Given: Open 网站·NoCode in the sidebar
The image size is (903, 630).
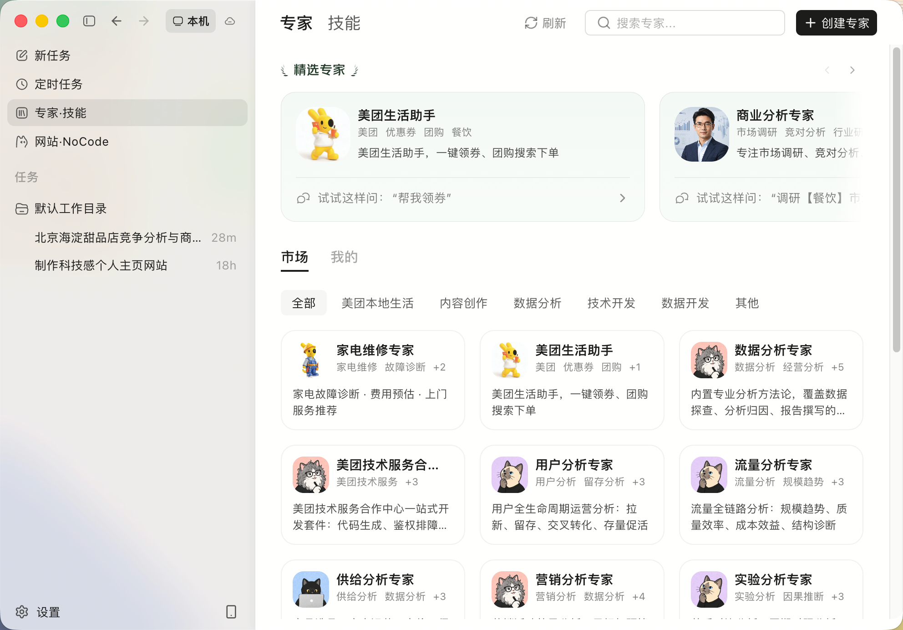Looking at the screenshot, I should [127, 142].
